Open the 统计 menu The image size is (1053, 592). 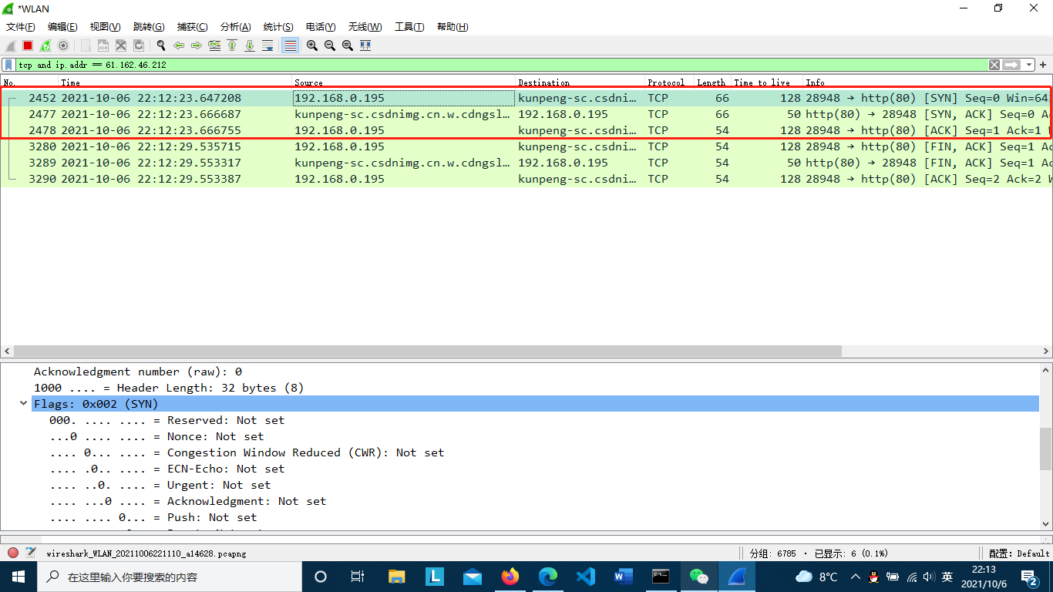point(278,27)
